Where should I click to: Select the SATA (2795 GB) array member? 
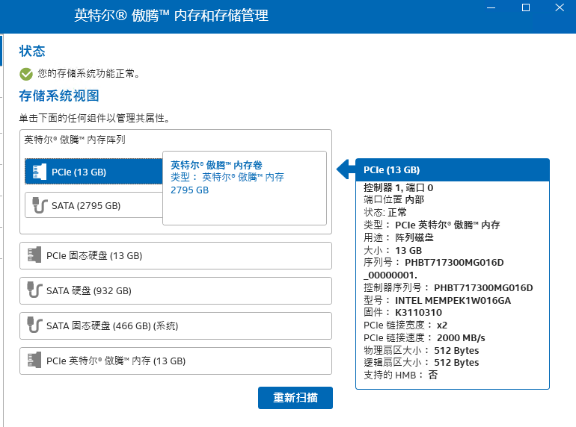94,205
